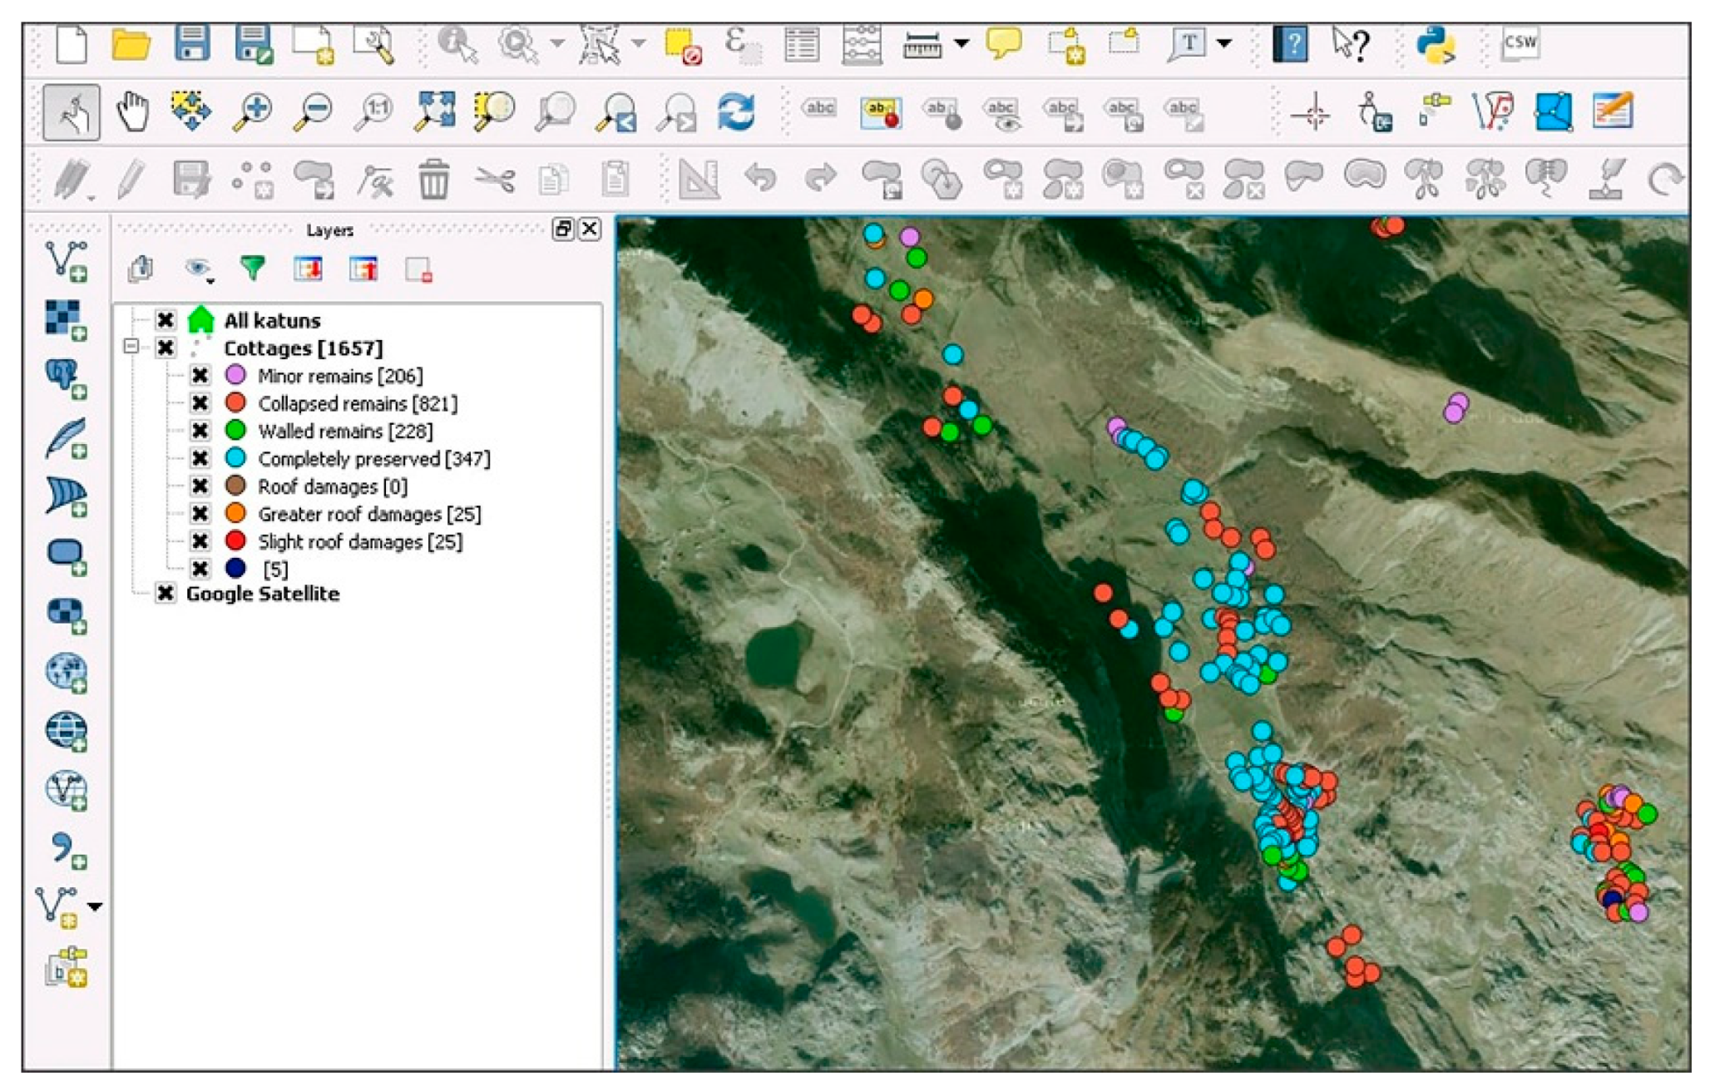Click the CSW catalog button
This screenshot has height=1091, width=1710.
coord(1520,43)
